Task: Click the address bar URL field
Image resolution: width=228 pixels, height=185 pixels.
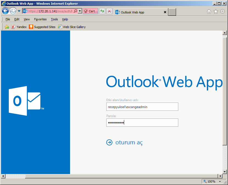Action: tap(50, 11)
